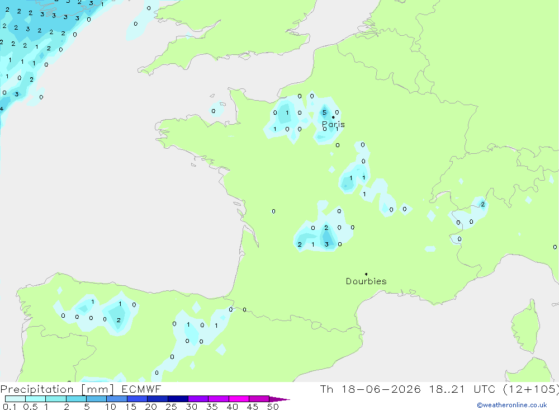Click the purple legend swatch near 30

(198, 399)
